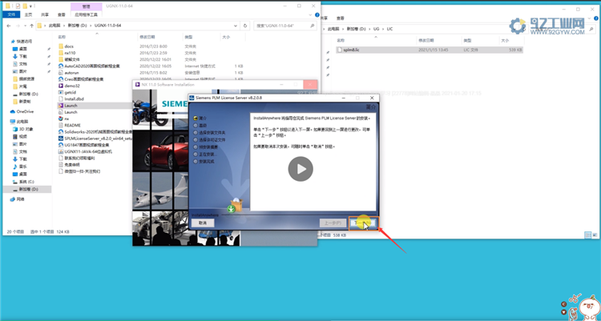Click the Up arrow in the UGNX Explorer window
Screen dimensions: 601x321
pyautogui.click(x=31, y=26)
